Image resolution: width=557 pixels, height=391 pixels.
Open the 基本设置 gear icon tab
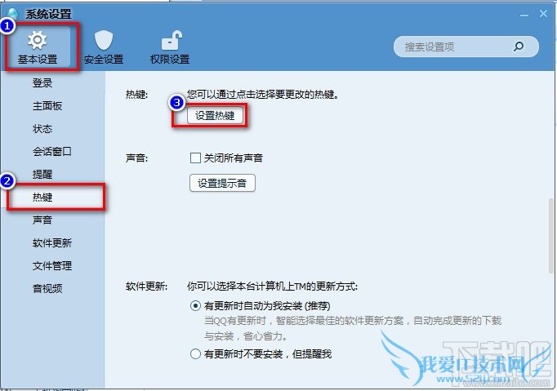[x=38, y=47]
